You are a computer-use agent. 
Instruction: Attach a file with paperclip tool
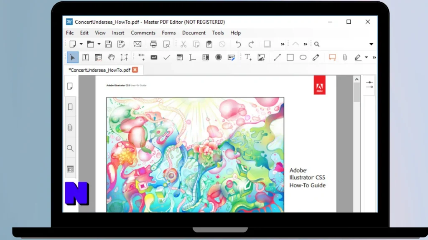tap(345, 57)
